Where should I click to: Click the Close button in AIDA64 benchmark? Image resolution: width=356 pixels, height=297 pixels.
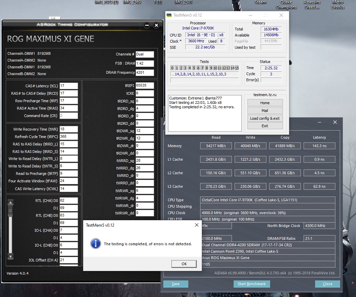click(327, 284)
